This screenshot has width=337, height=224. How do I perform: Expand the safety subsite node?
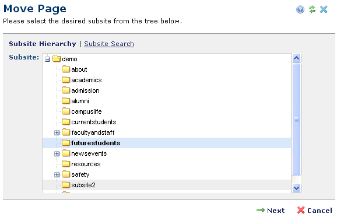pos(57,175)
